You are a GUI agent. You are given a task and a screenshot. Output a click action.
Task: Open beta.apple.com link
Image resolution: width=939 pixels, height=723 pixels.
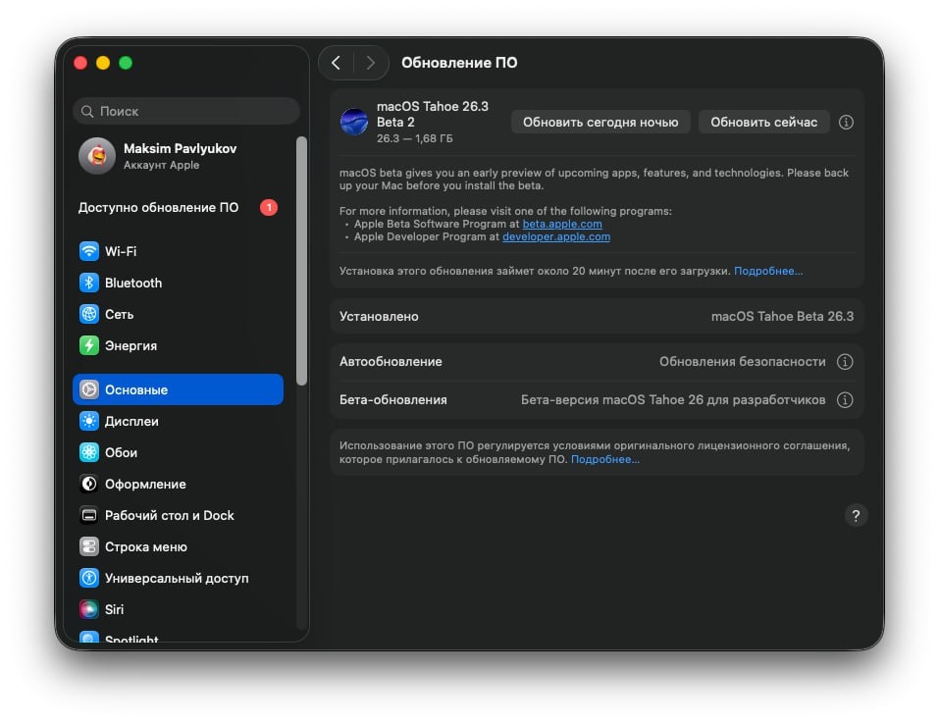(x=561, y=224)
